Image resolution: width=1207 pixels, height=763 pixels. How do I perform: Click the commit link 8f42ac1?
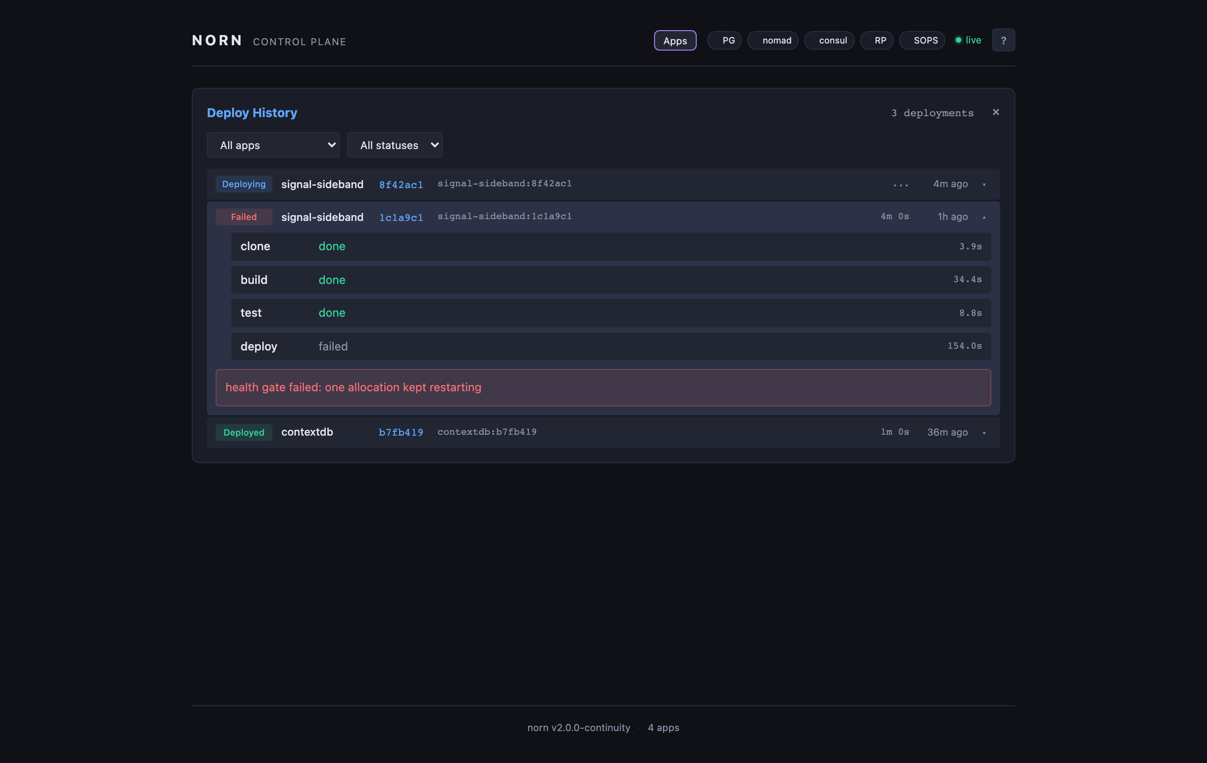[401, 185]
